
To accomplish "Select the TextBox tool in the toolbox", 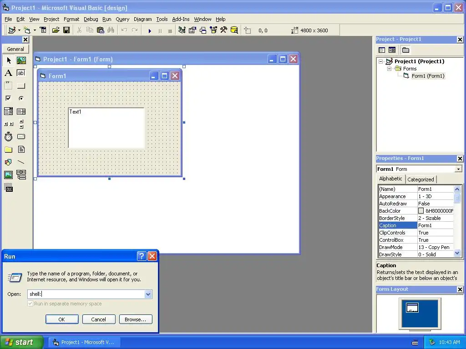I will click(21, 73).
